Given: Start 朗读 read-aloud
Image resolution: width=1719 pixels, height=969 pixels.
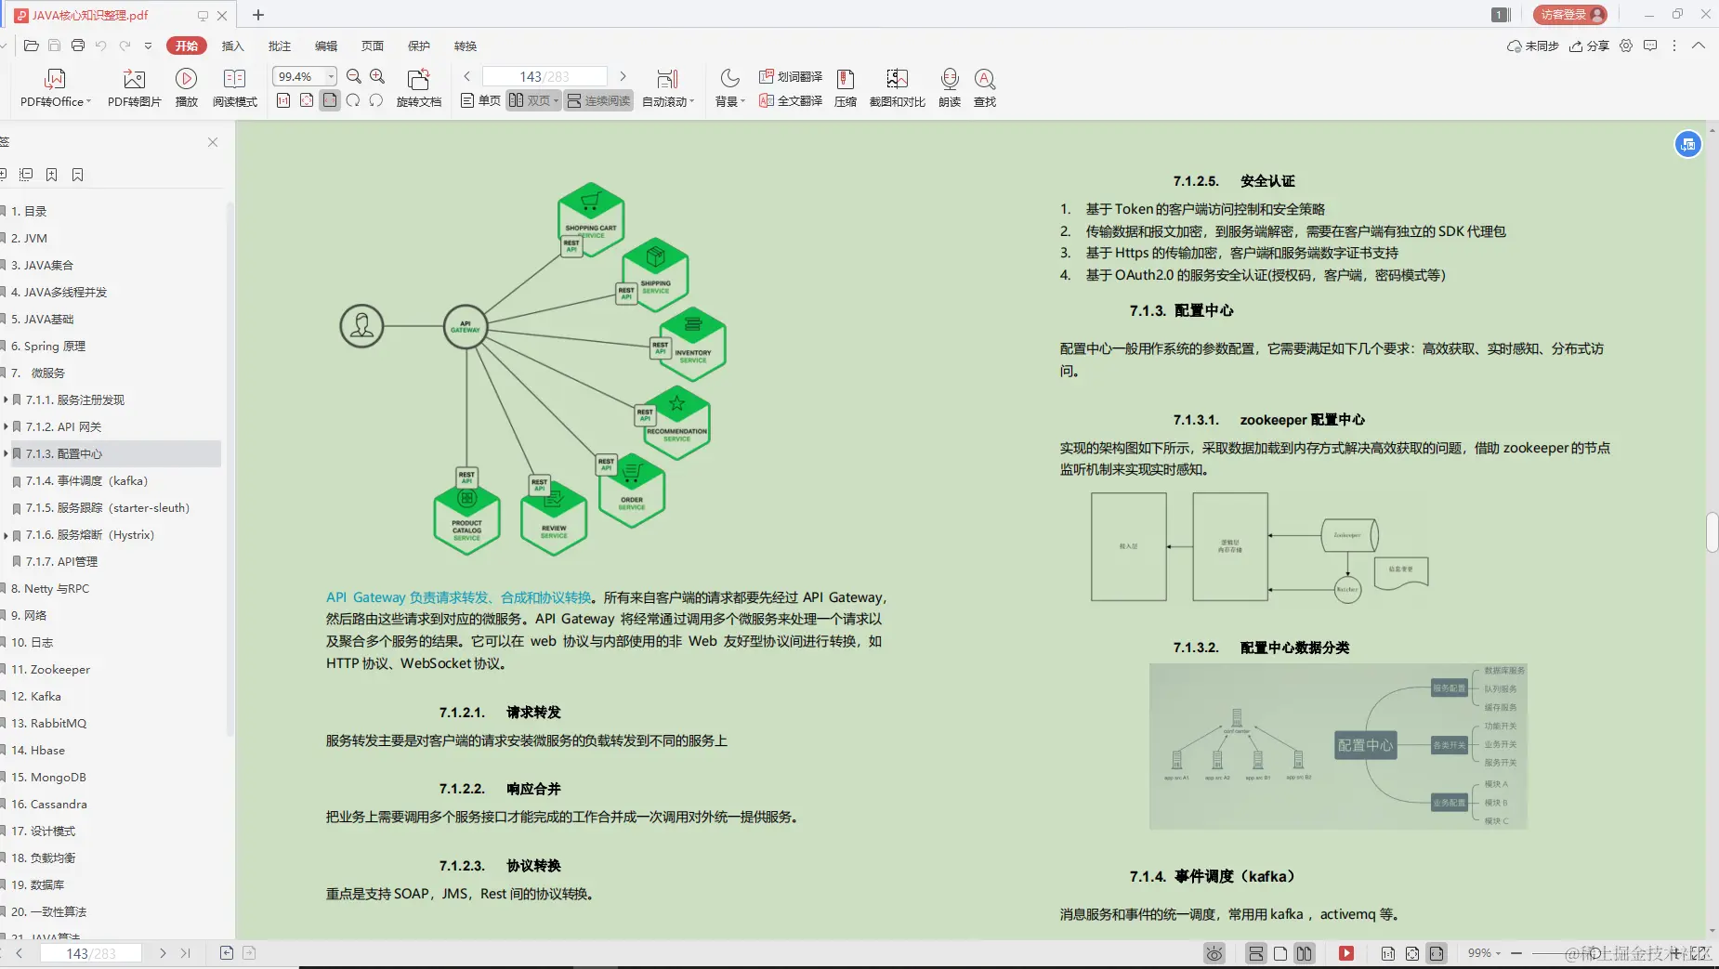Looking at the screenshot, I should click(949, 88).
